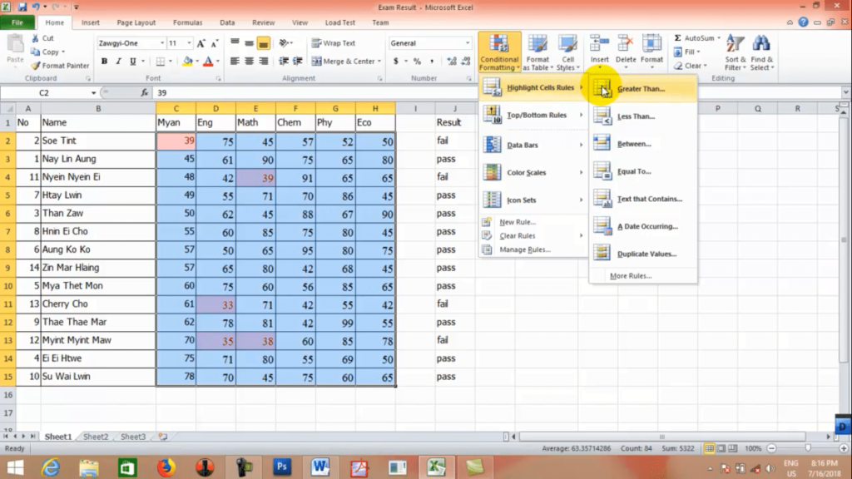This screenshot has width=852, height=479.
Task: Apply Accounting number format dollar icon
Action: click(395, 62)
